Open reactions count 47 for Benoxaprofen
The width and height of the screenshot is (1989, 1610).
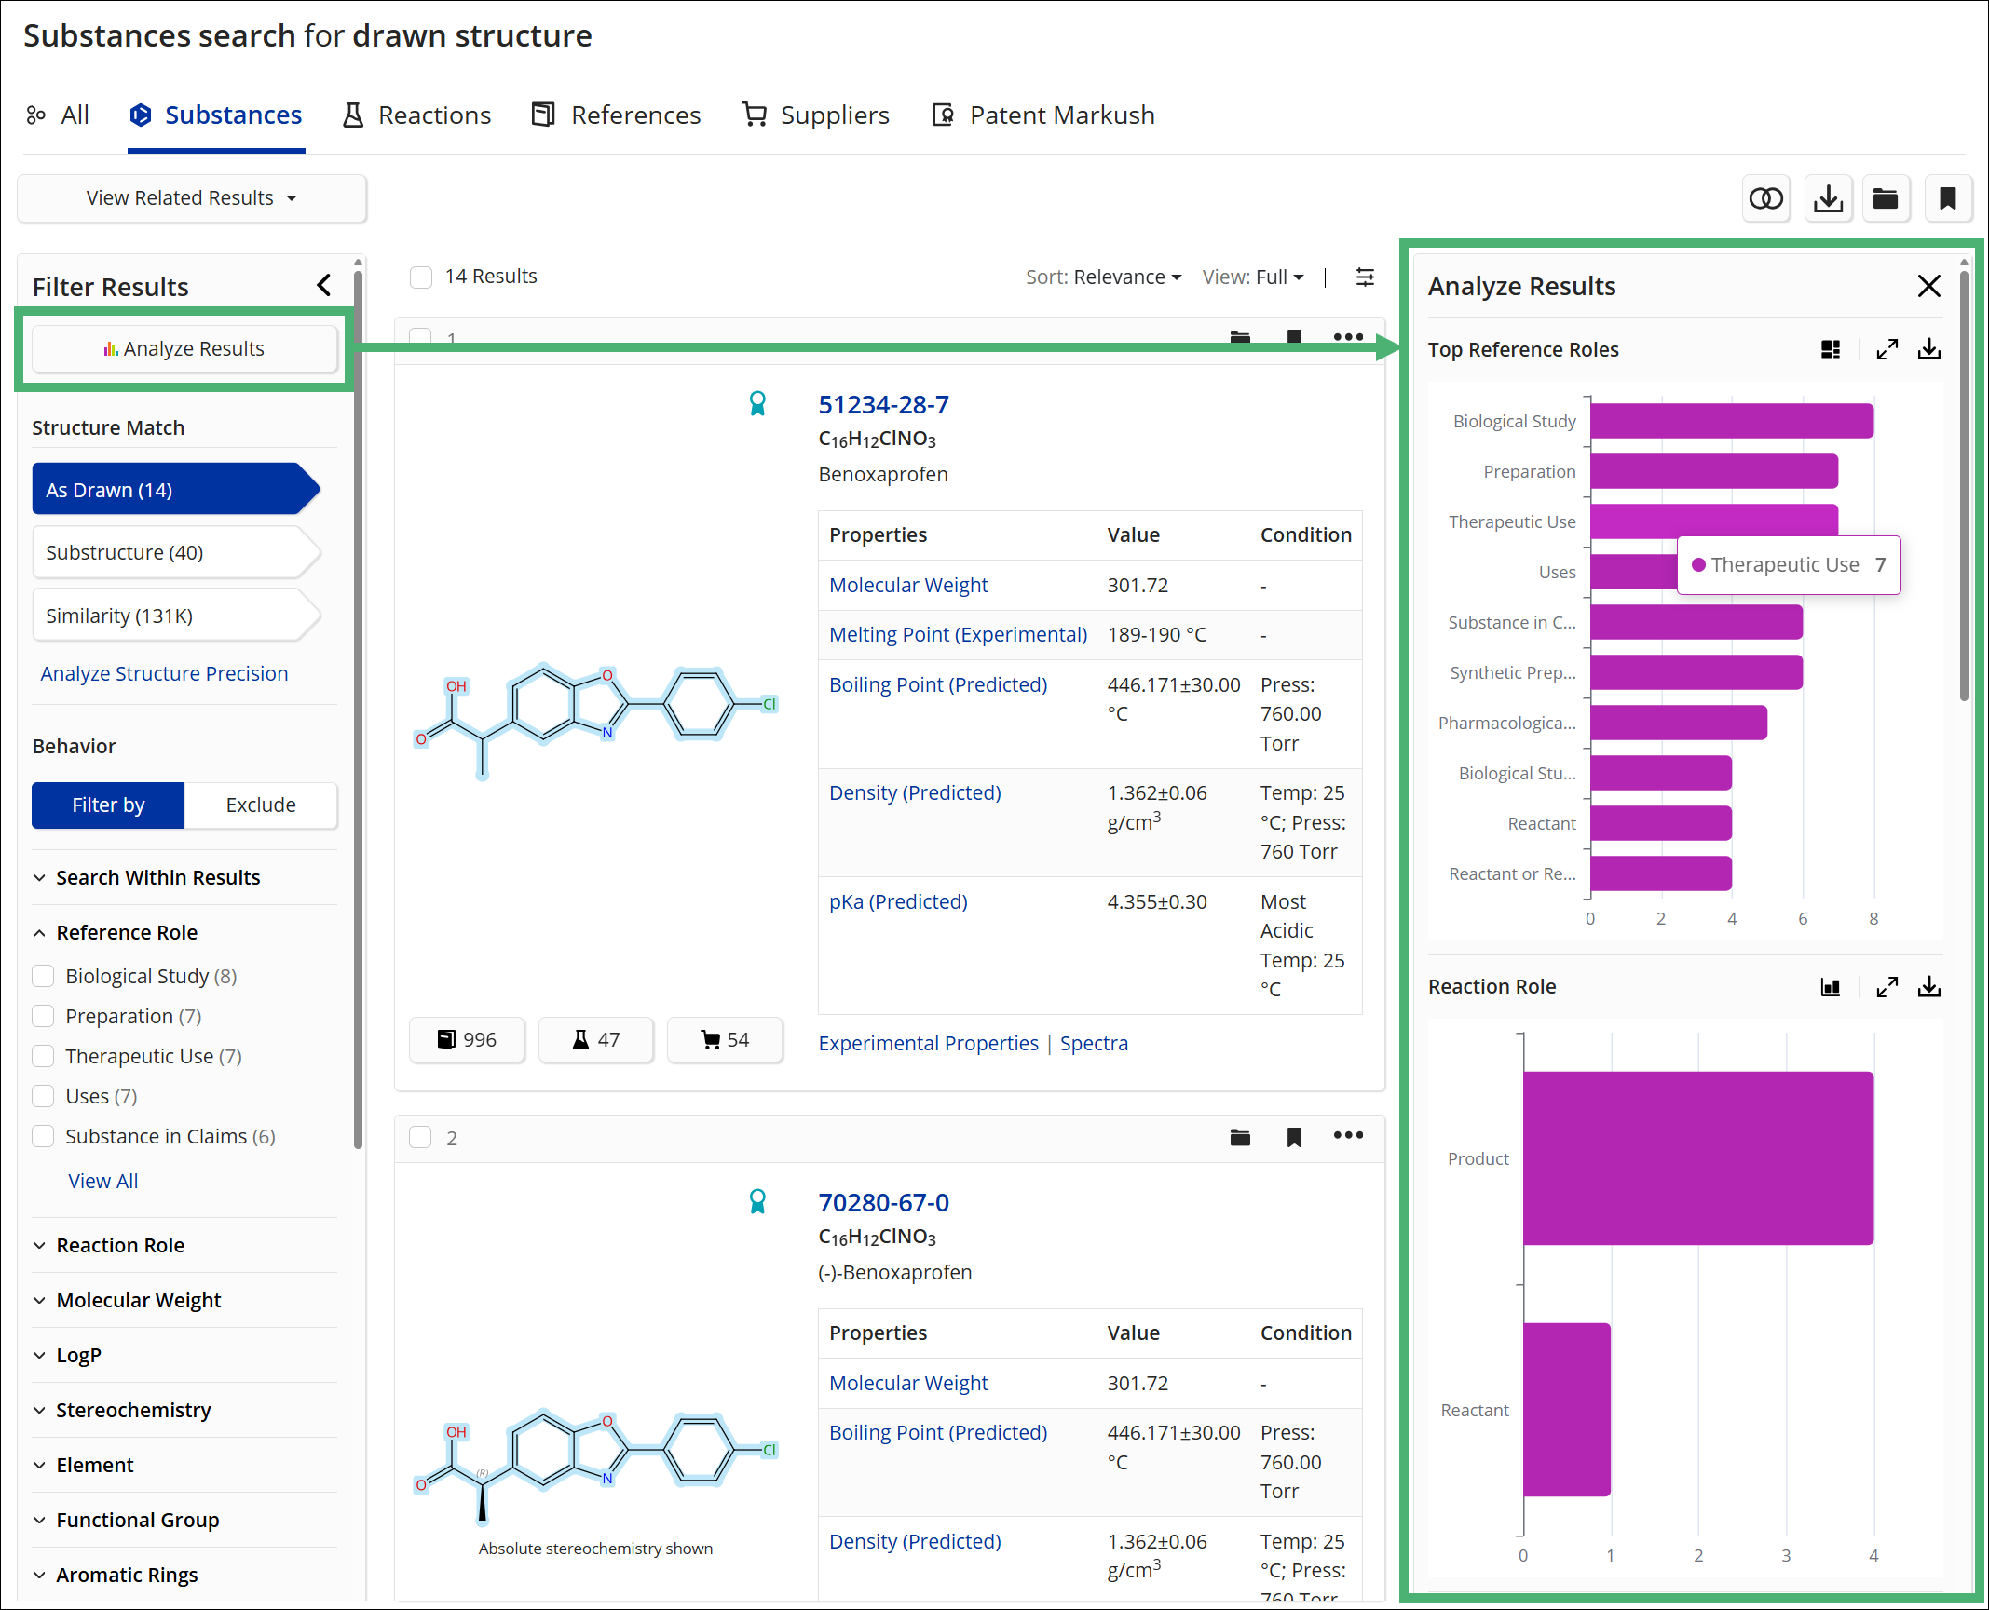(x=595, y=1039)
